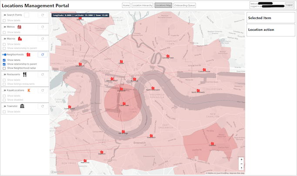Click the Neighborhoods red houses icon
297x176 pixels.
click(x=28, y=55)
